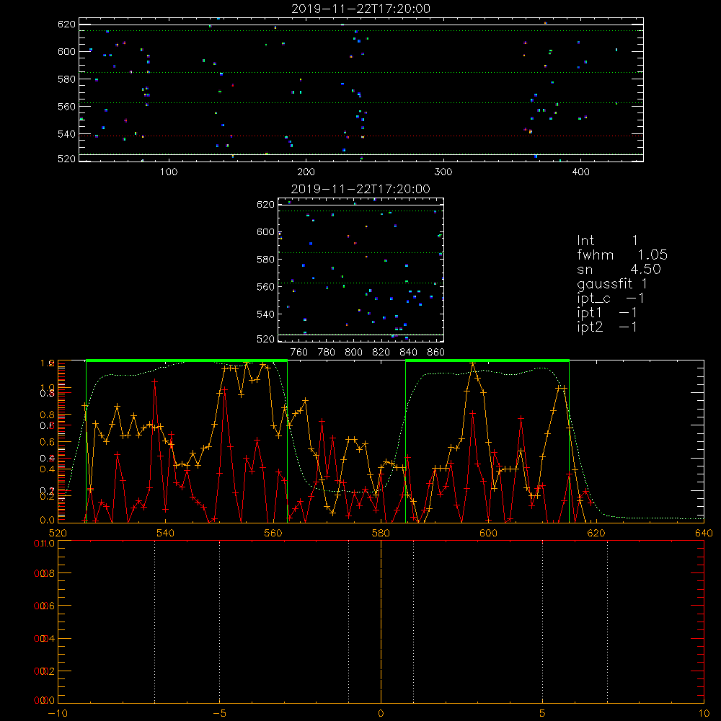This screenshot has height=721, width=721.
Task: Click x-axis label 520 of profile plot
Action: click(x=58, y=533)
